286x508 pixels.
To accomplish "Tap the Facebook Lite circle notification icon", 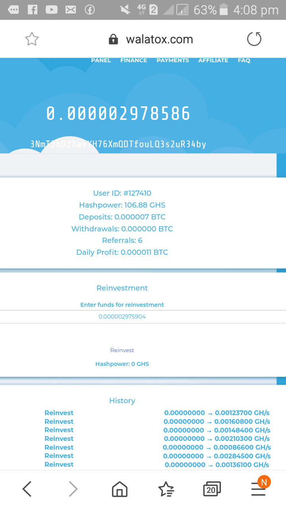I will (x=90, y=10).
